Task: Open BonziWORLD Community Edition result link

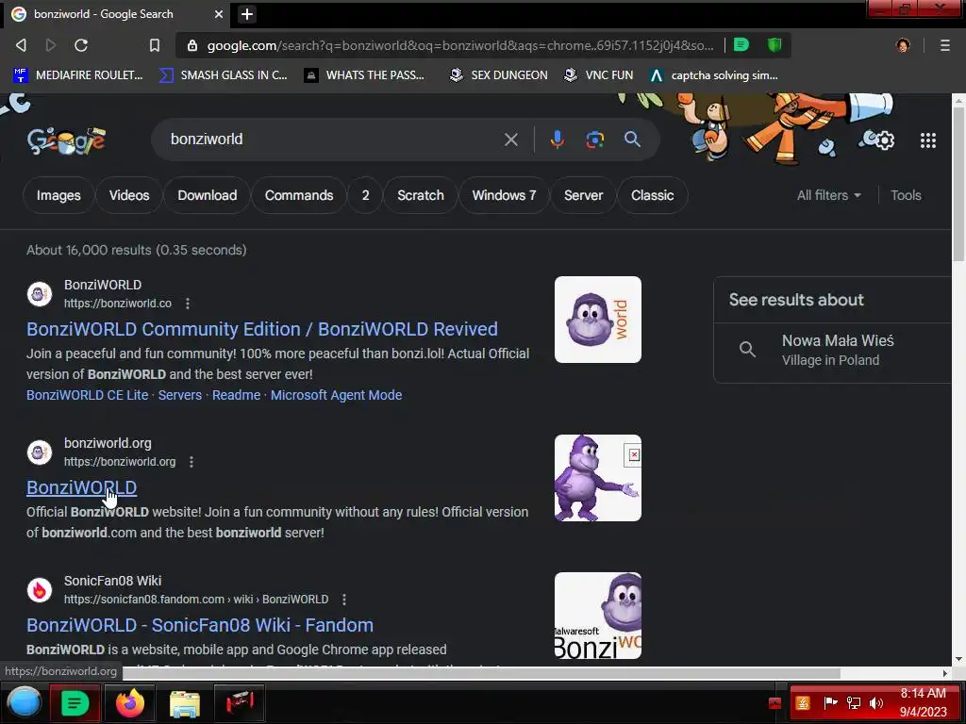Action: point(262,329)
